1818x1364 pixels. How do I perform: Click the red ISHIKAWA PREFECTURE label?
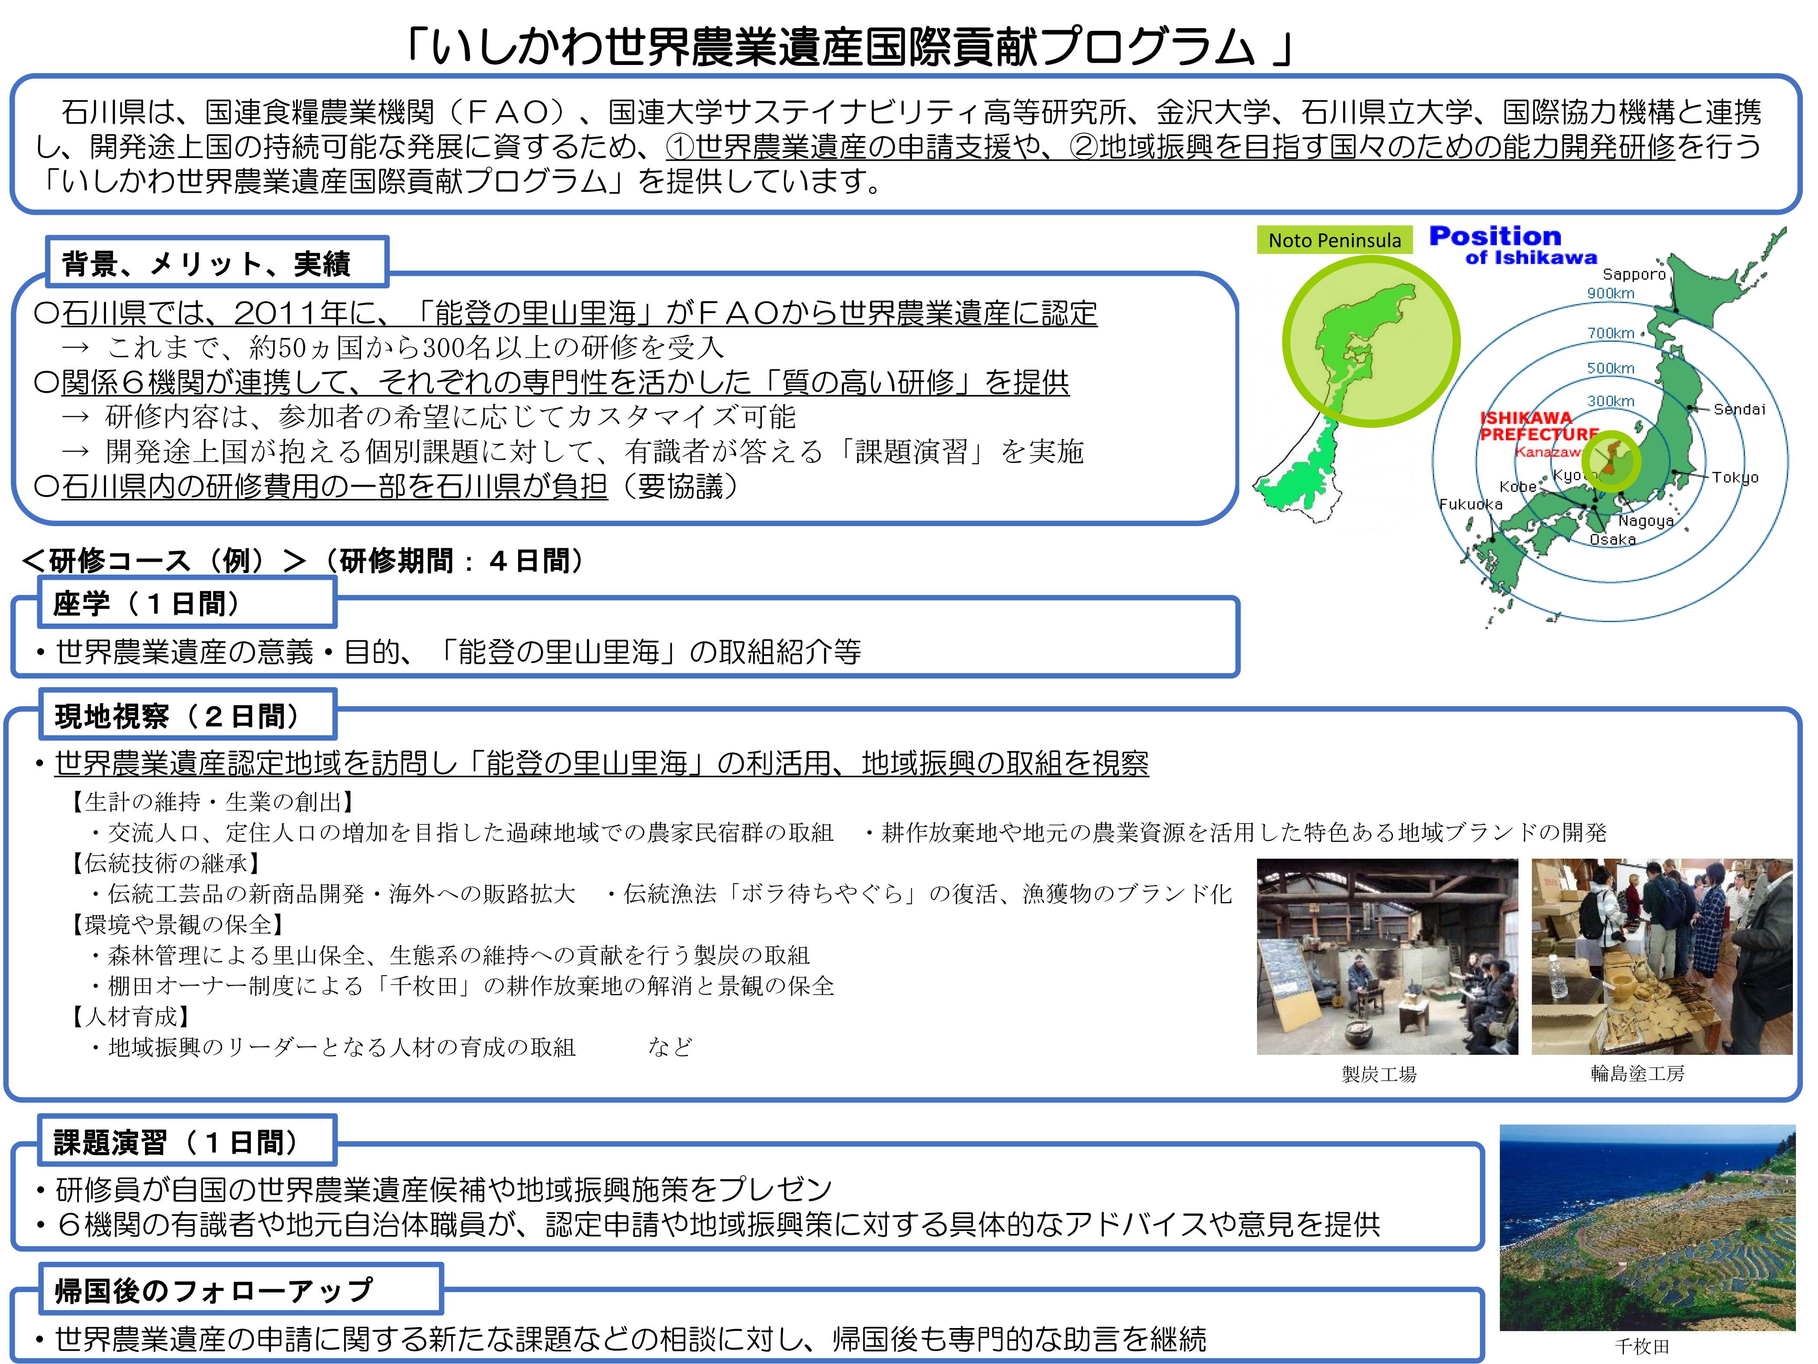[1538, 426]
